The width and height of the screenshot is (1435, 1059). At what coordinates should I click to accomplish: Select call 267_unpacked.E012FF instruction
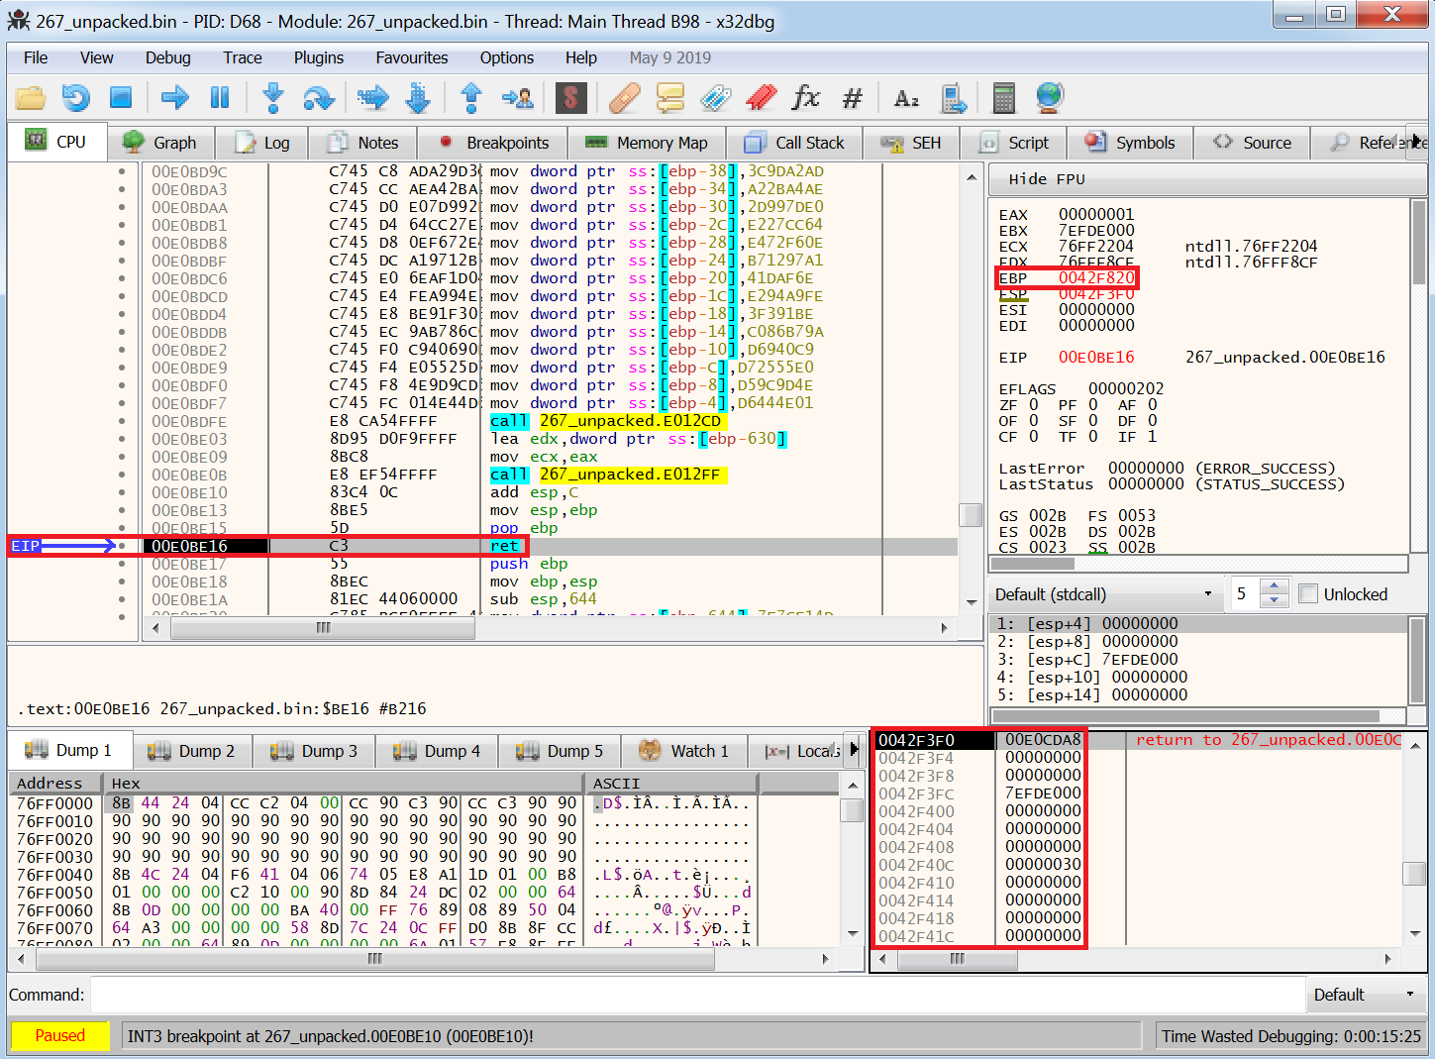pos(608,475)
